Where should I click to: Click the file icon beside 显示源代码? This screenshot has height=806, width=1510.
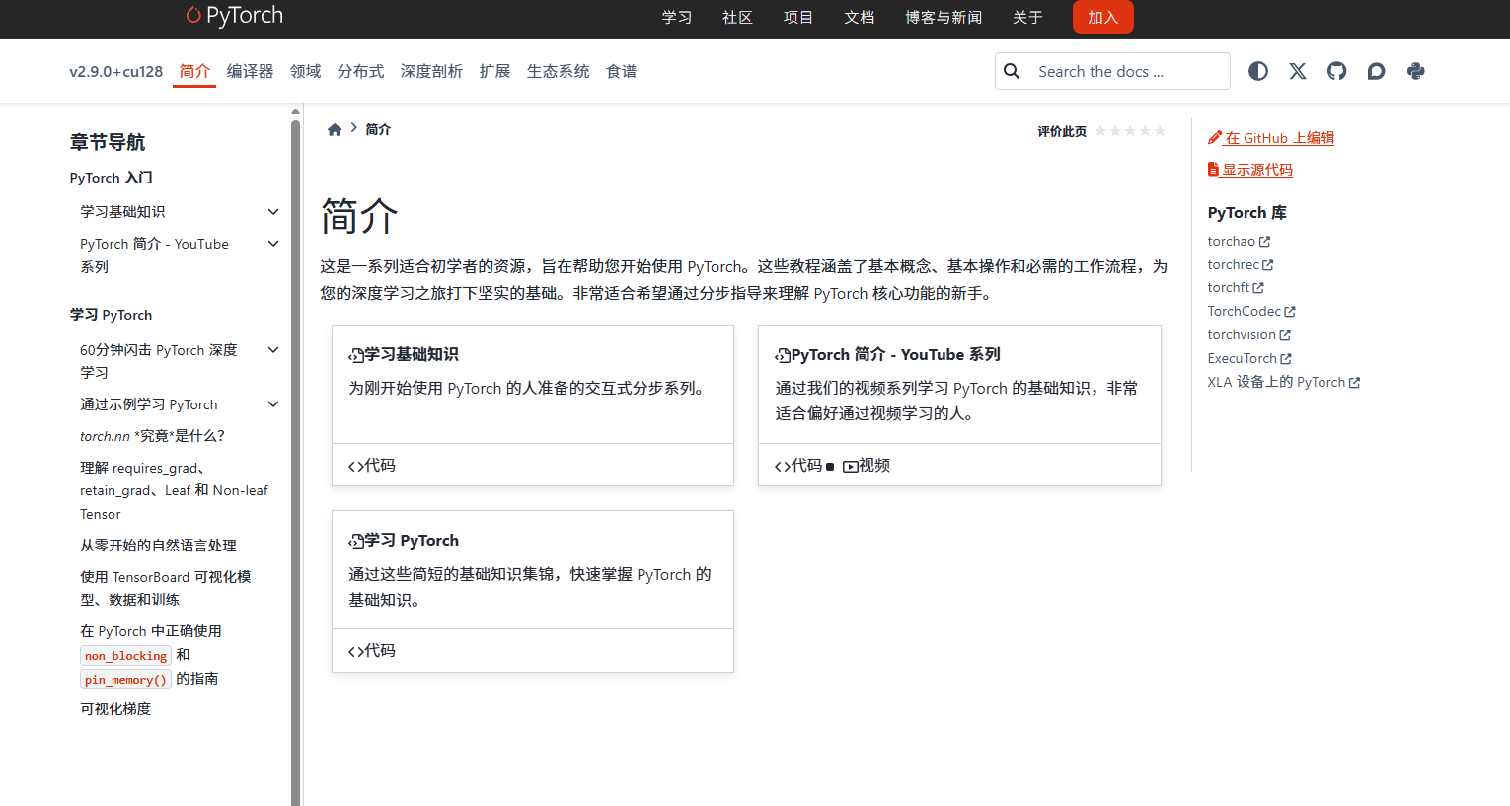[x=1213, y=170]
